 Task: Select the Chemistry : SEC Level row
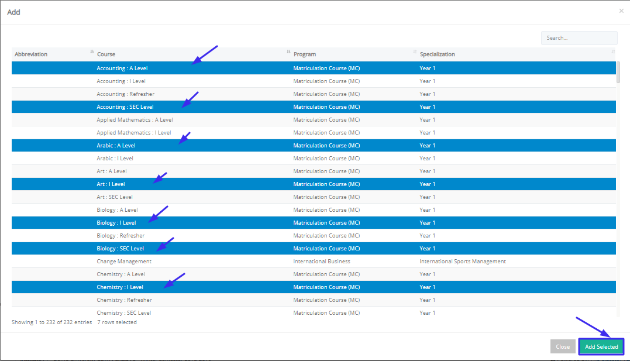tap(314, 312)
